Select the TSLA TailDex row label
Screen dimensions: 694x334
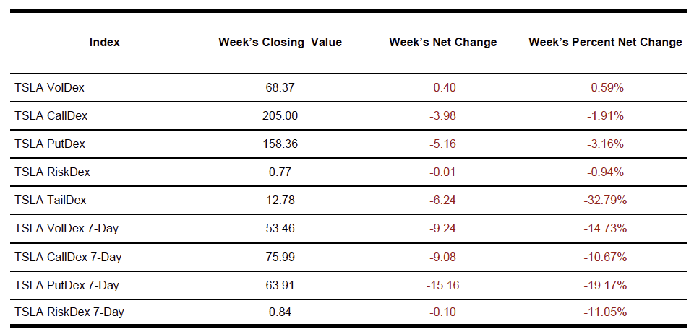(50, 200)
